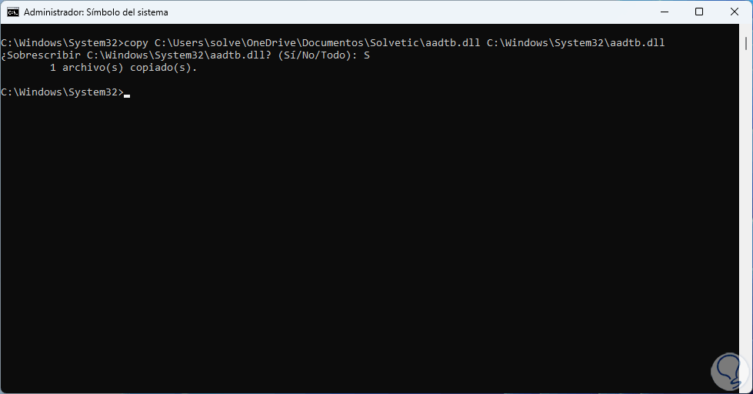Click the '1 archivo(s) copiado(s).' output line
Image resolution: width=753 pixels, height=394 pixels.
click(x=123, y=68)
